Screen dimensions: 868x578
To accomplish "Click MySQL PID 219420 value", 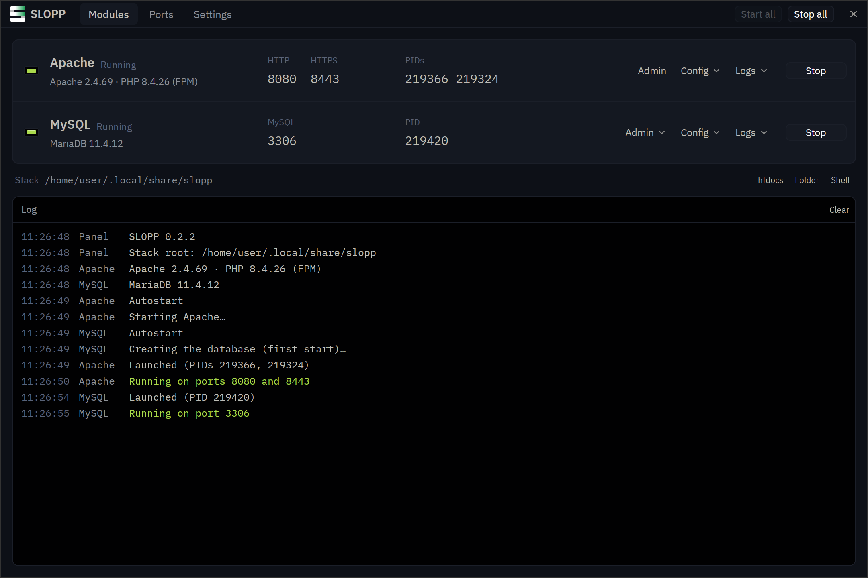I will [x=426, y=141].
